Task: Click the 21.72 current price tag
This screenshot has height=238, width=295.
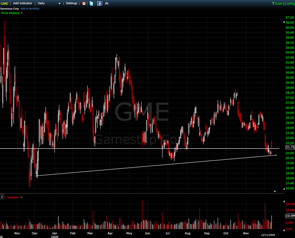Action: (x=290, y=147)
